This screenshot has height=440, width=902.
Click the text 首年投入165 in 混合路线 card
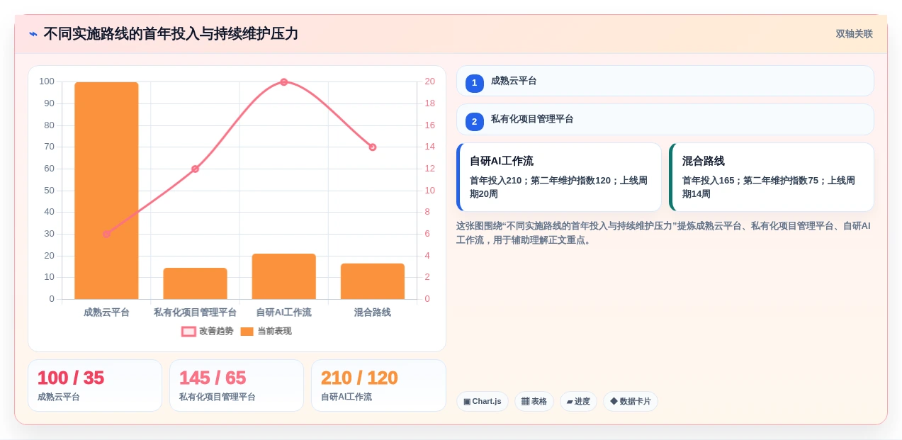[x=708, y=181]
